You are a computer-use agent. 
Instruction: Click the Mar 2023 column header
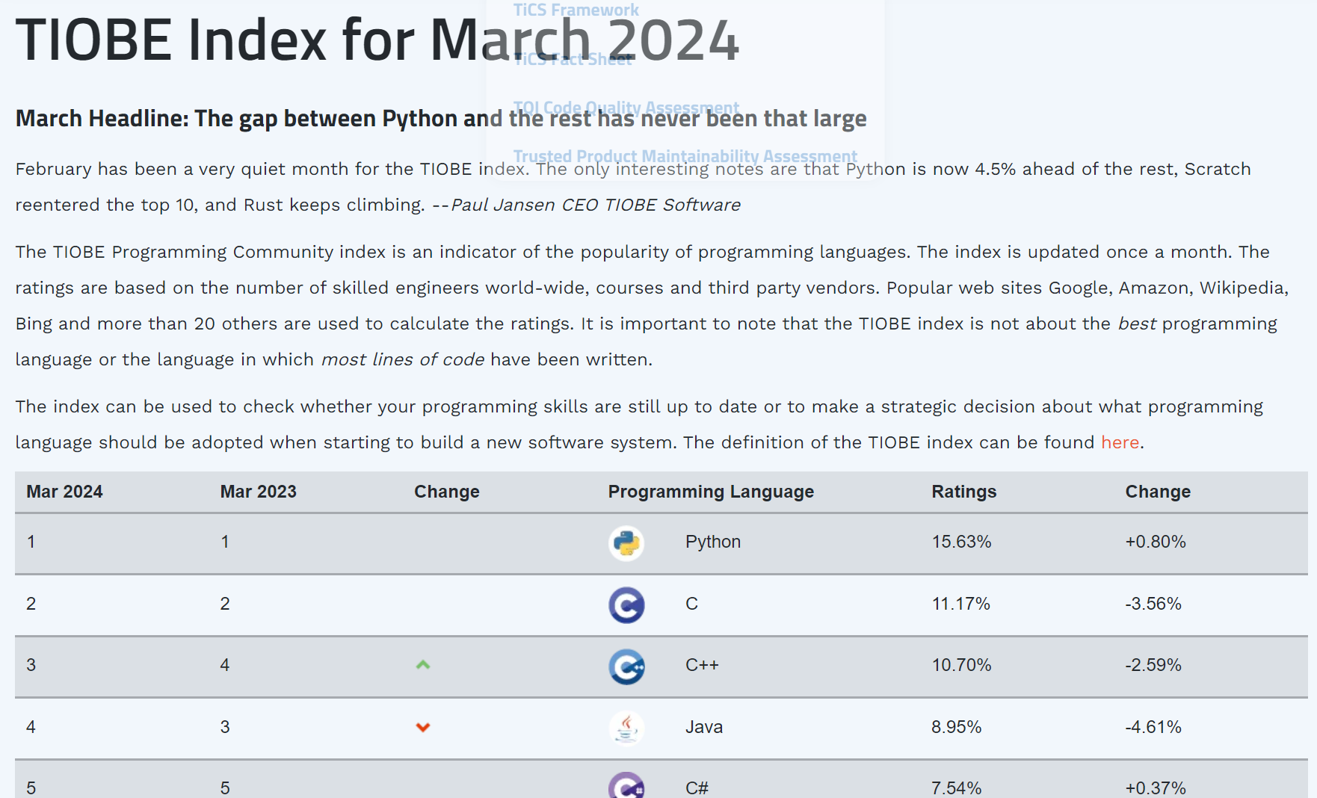258,492
